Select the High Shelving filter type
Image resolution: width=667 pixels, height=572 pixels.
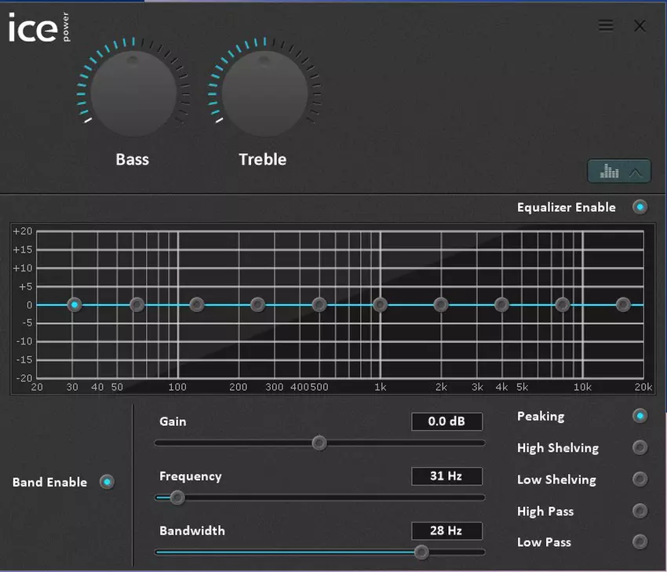point(640,448)
